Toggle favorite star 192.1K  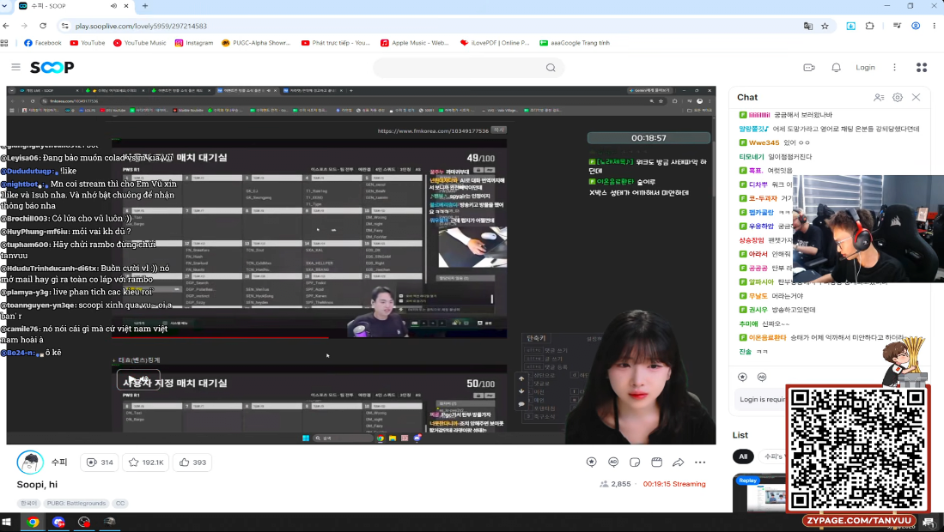click(146, 462)
